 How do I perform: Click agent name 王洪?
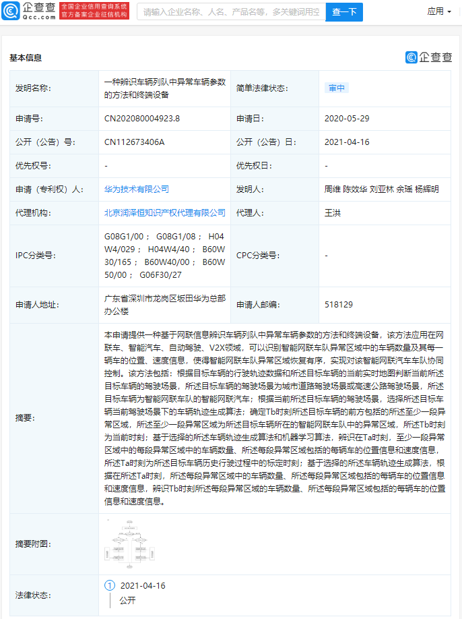pos(333,213)
